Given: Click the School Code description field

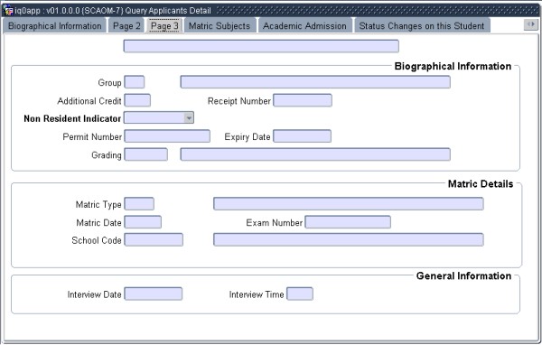Looking at the screenshot, I should pyautogui.click(x=349, y=239).
